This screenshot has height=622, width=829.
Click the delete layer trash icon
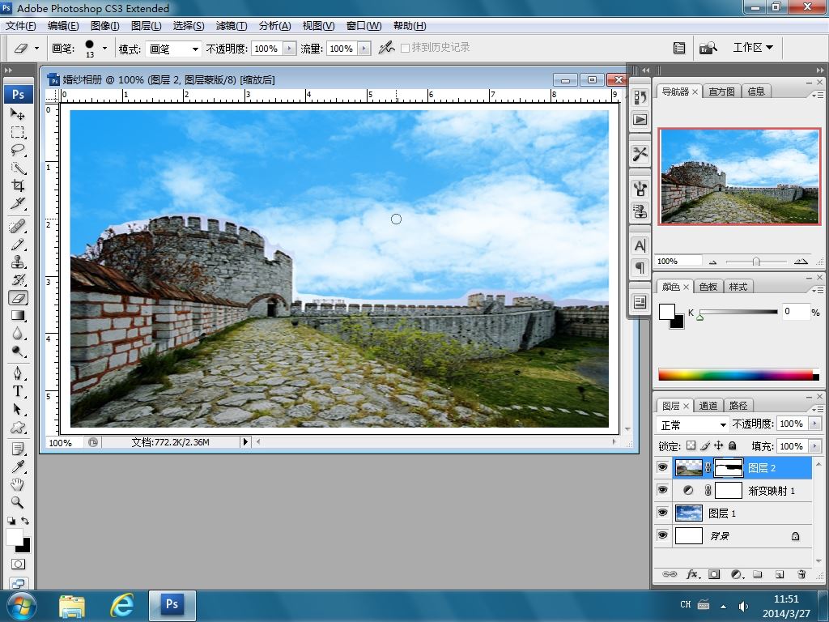(x=801, y=574)
